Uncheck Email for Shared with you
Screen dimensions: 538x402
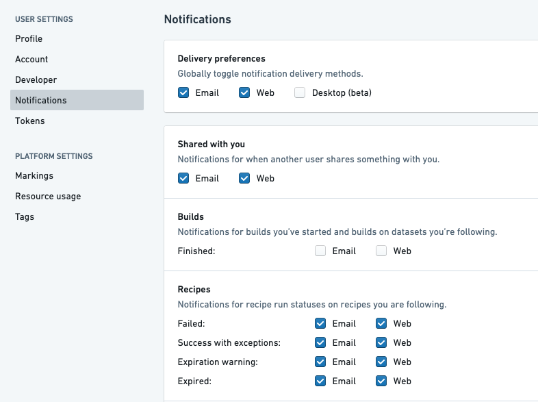pyautogui.click(x=183, y=178)
